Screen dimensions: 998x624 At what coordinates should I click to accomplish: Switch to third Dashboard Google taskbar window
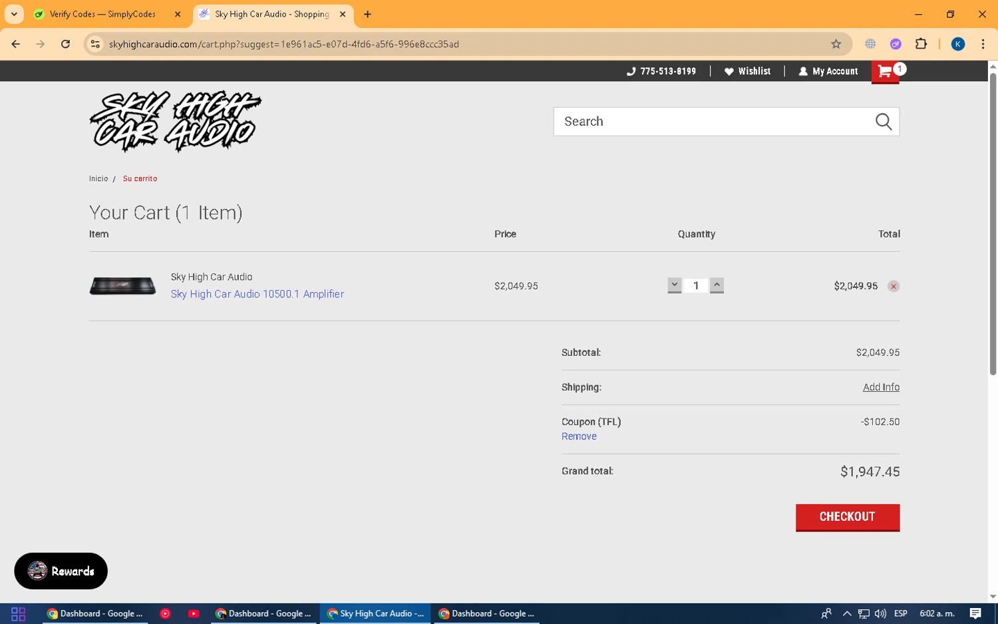(x=486, y=613)
